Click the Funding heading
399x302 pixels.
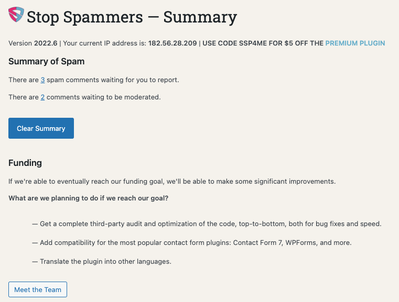(x=25, y=163)
